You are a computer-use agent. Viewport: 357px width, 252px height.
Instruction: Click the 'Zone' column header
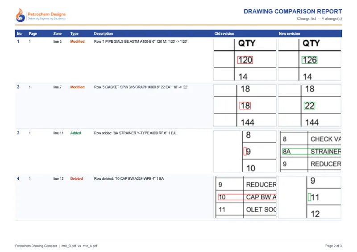(58, 33)
